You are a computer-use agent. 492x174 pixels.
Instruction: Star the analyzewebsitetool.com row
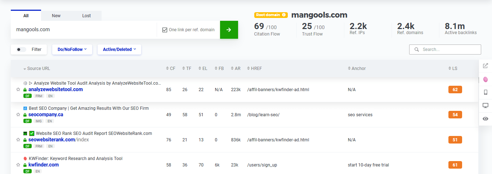18,90
